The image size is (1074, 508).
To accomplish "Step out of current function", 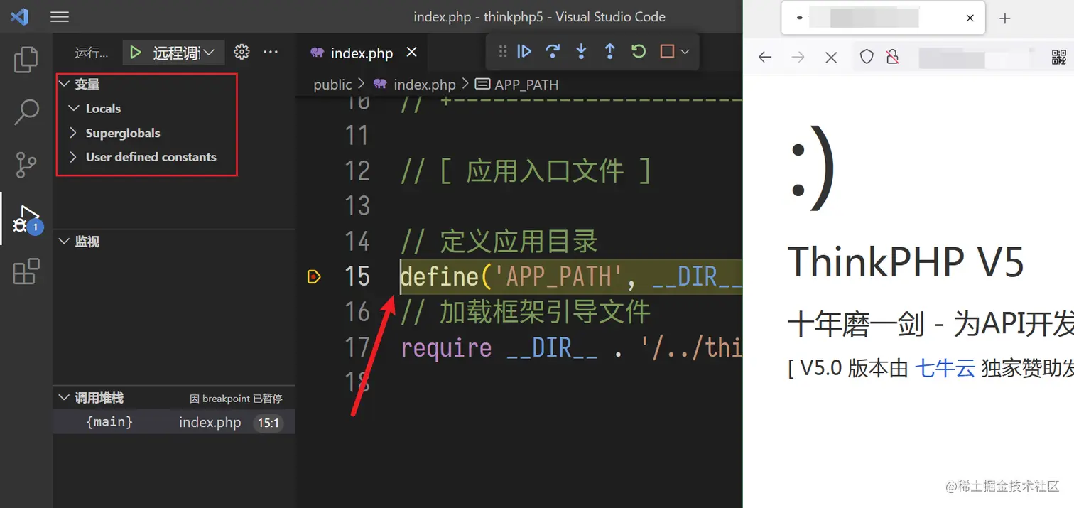I will point(609,51).
